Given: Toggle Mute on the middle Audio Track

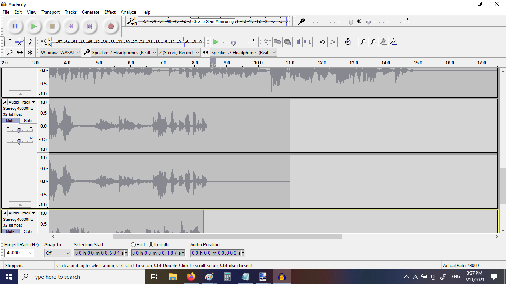Looking at the screenshot, I should 10,121.
